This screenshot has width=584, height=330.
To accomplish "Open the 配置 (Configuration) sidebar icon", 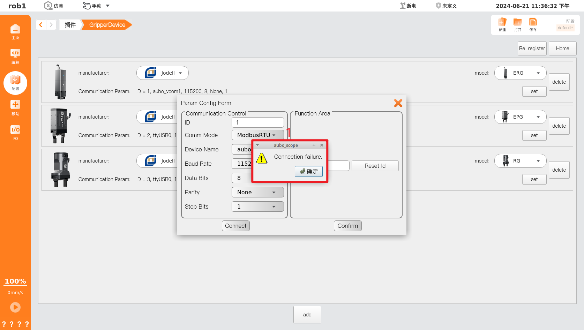I will 15,83.
